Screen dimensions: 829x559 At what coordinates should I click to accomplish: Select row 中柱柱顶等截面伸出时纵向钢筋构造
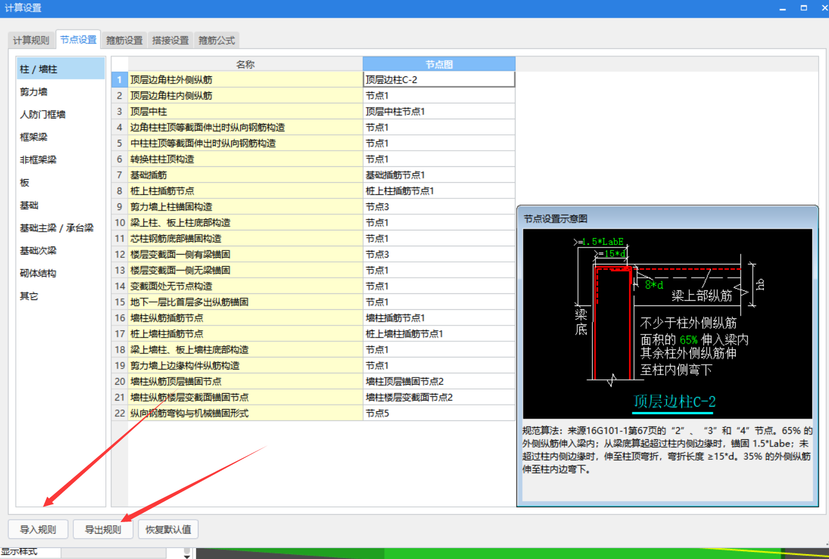tap(245, 143)
